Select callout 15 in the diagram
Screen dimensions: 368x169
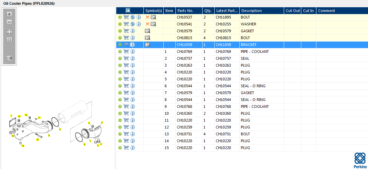pyautogui.click(x=19, y=116)
